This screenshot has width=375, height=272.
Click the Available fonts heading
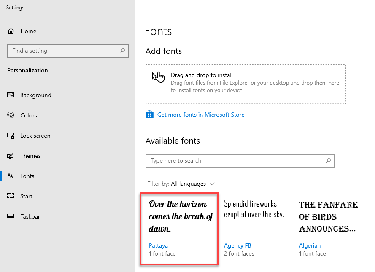[x=173, y=141]
